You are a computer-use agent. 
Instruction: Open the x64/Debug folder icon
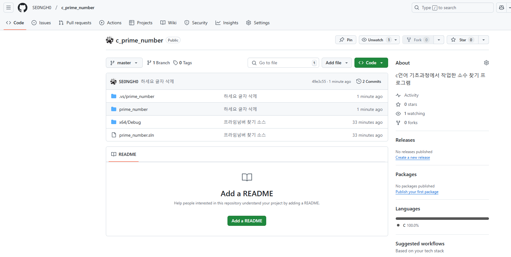click(x=114, y=122)
